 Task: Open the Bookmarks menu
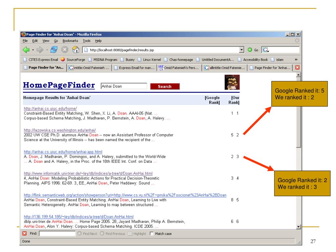[70, 41]
